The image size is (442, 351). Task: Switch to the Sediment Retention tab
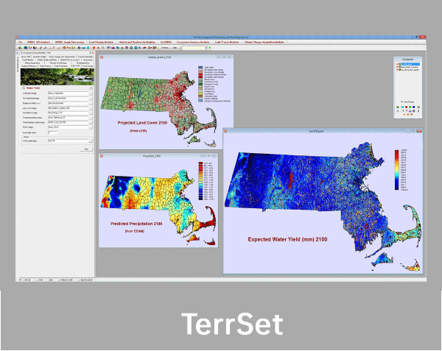29,66
